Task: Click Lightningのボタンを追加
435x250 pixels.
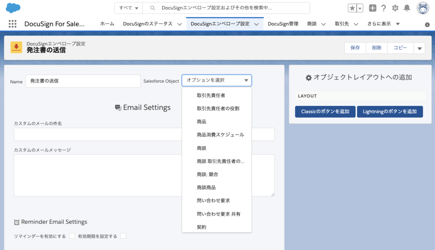Action: (390, 112)
